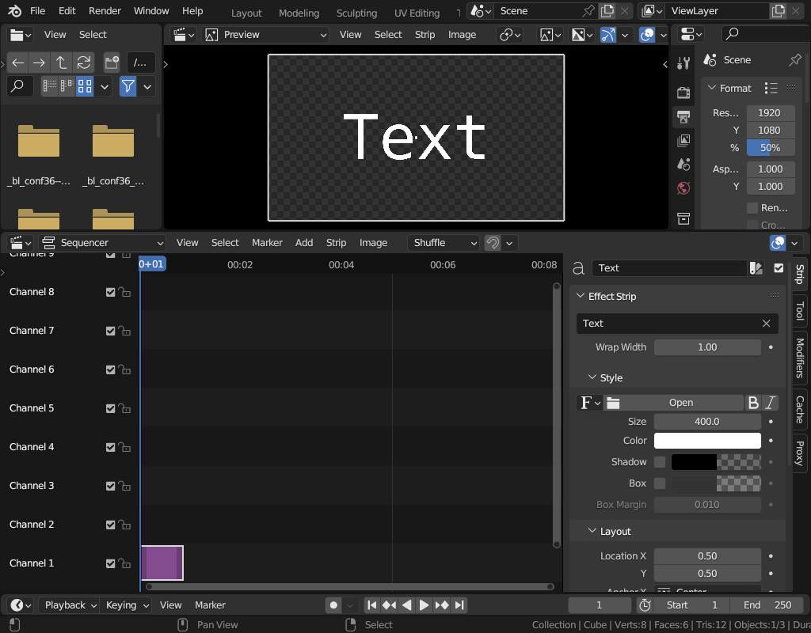
Task: Open the Tool properties tab icon
Action: pos(683,63)
